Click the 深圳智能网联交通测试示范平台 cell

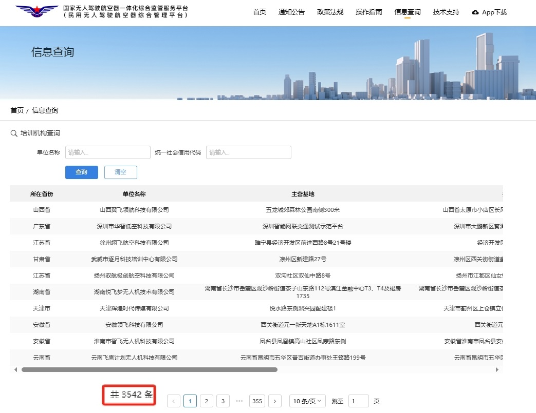point(303,226)
